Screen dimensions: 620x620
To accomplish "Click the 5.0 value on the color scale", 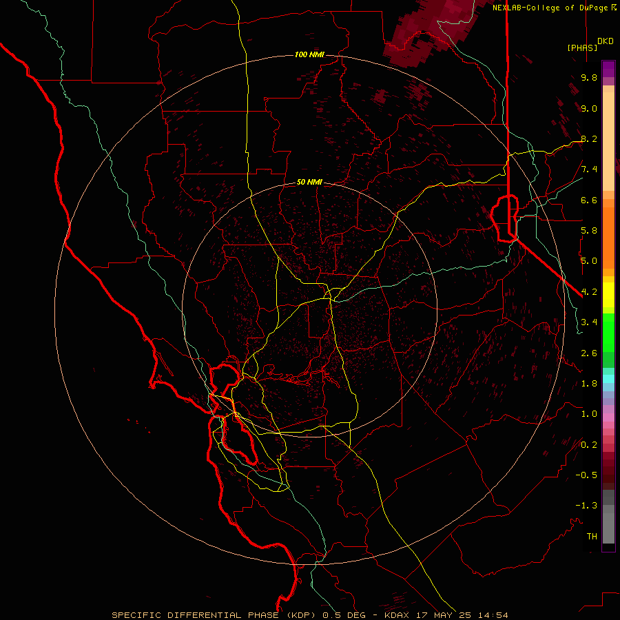I will pyautogui.click(x=589, y=261).
